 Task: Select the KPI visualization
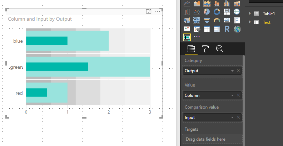coord(187,29)
